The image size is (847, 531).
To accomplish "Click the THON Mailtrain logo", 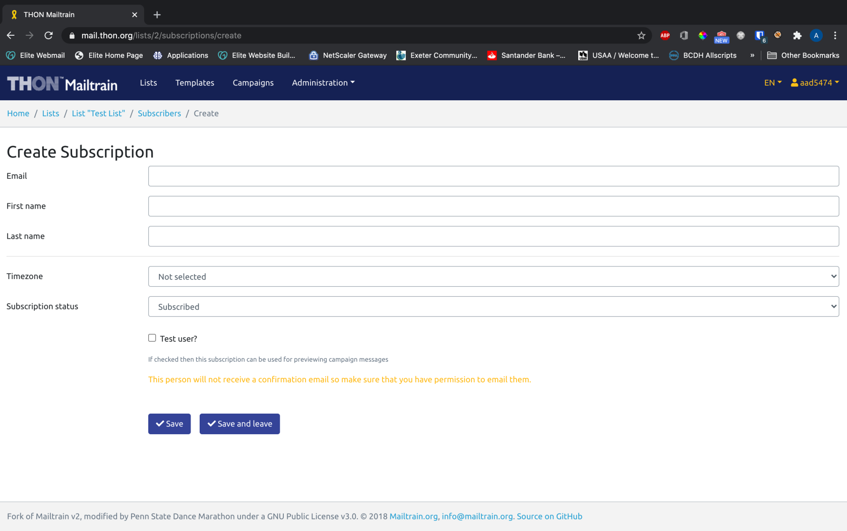I will [62, 84].
